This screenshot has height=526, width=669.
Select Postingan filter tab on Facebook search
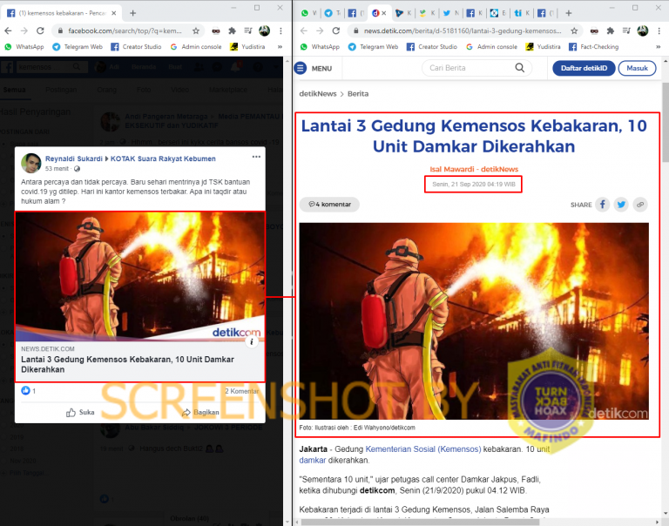point(61,90)
